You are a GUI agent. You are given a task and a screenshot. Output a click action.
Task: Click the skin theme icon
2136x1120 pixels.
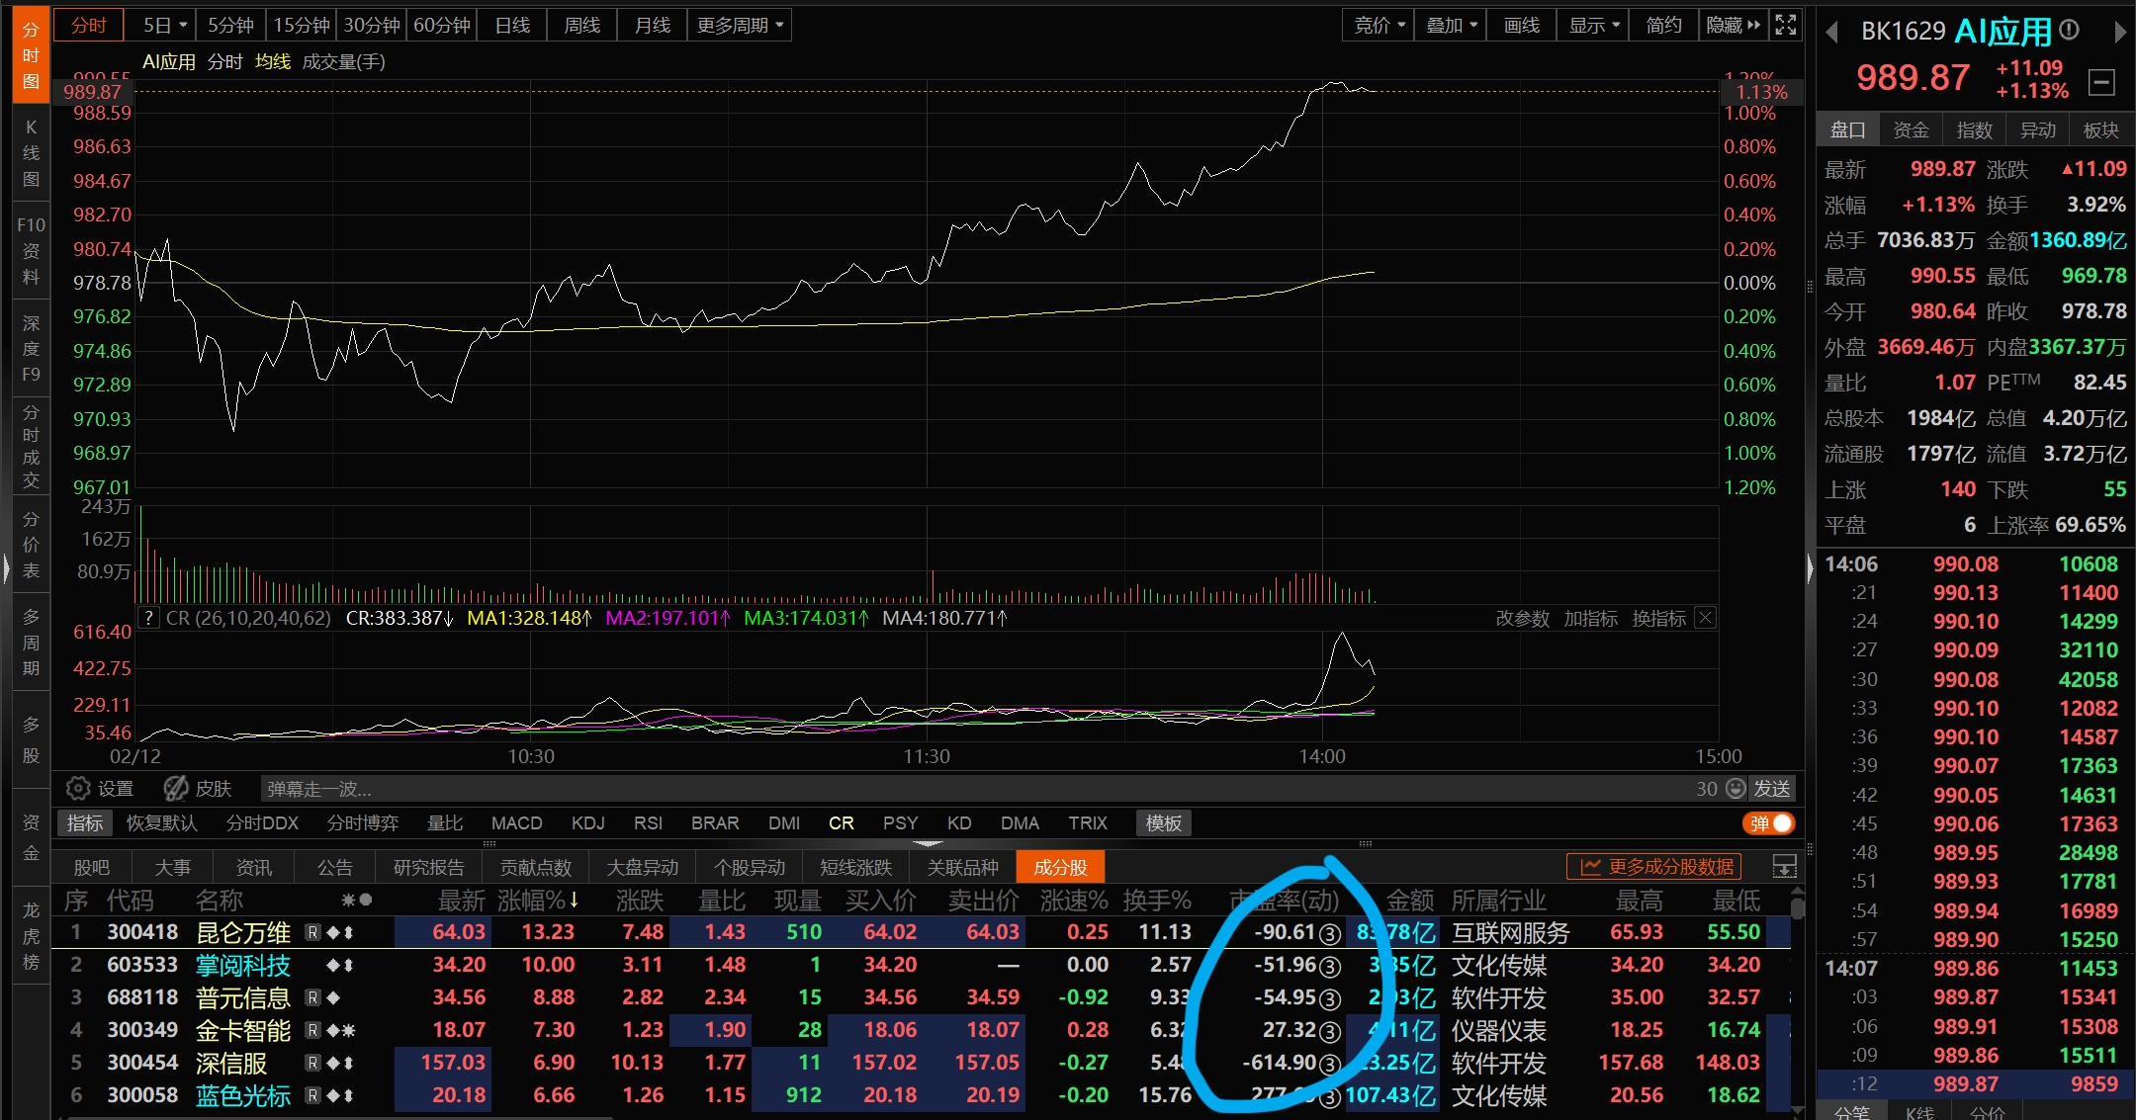(177, 788)
